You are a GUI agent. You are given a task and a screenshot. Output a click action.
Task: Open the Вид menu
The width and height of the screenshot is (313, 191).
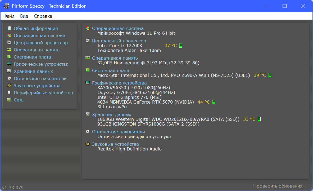(24, 16)
